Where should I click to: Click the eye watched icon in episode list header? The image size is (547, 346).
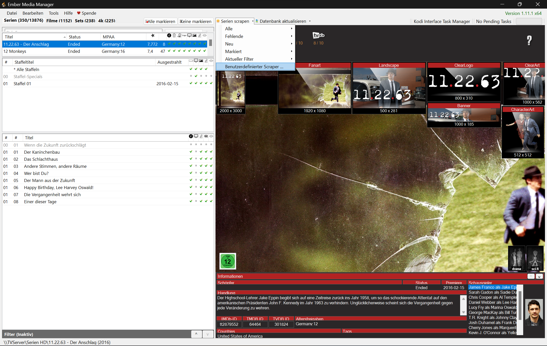coord(211,136)
